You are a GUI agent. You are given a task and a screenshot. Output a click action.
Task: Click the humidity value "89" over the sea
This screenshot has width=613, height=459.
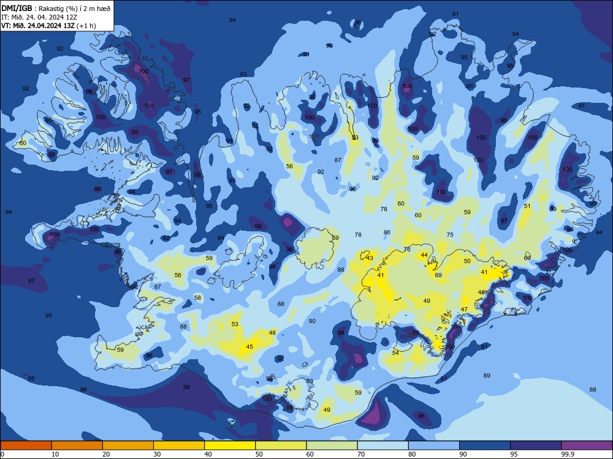pos(486,376)
